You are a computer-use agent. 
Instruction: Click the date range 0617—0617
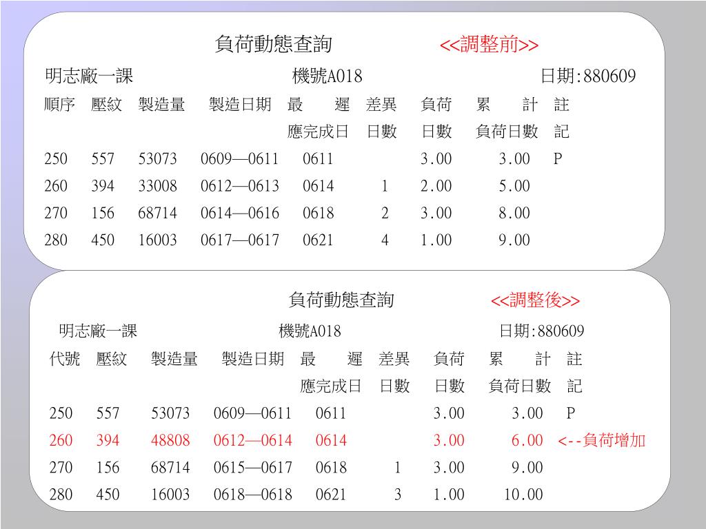coord(239,240)
